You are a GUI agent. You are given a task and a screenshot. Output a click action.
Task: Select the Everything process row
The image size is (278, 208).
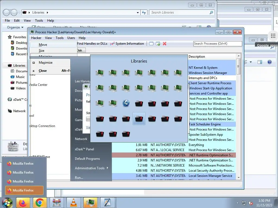(174, 145)
